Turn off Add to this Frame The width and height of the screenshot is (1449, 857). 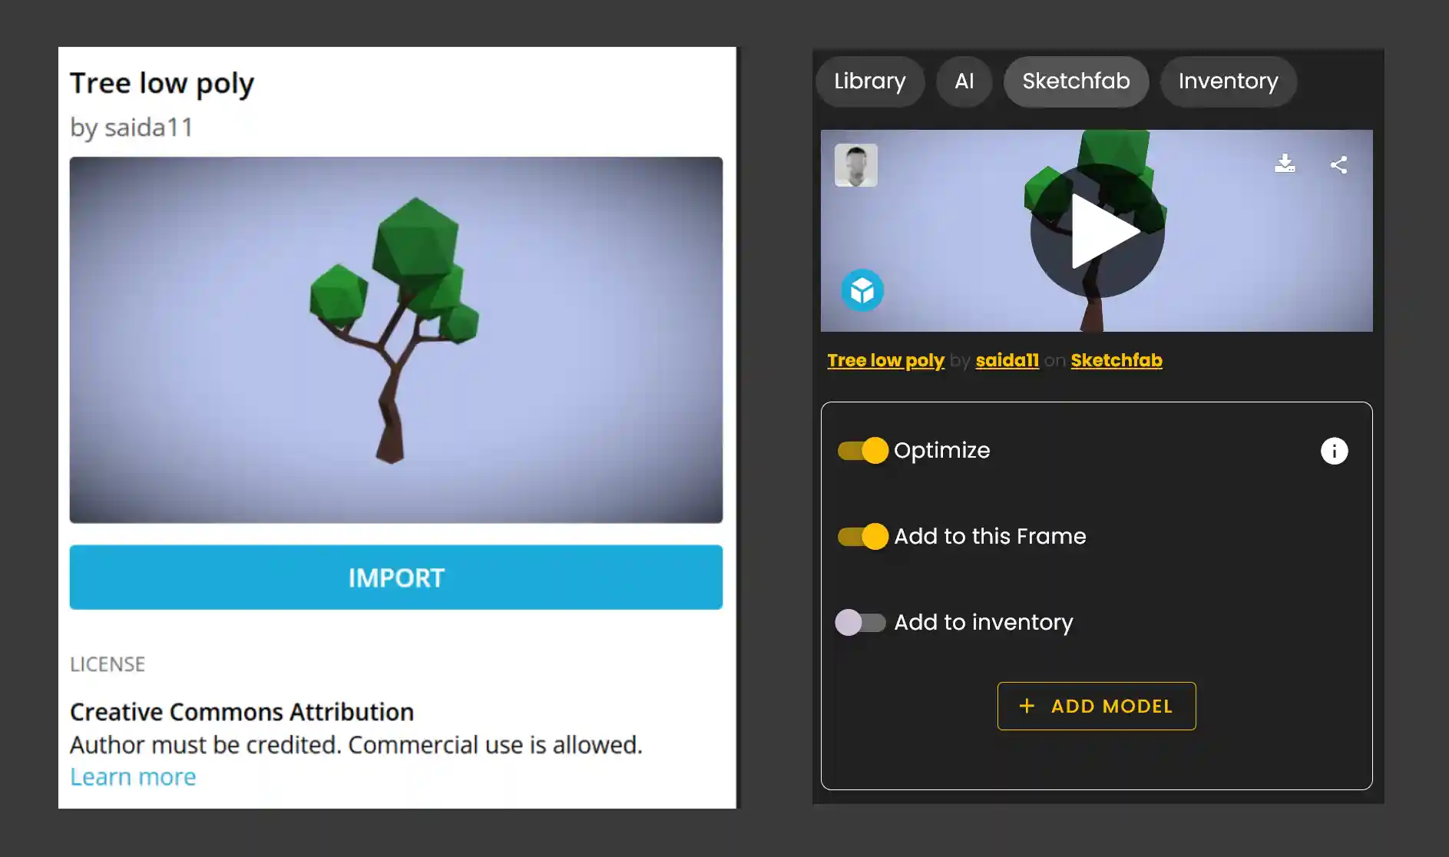coord(862,536)
